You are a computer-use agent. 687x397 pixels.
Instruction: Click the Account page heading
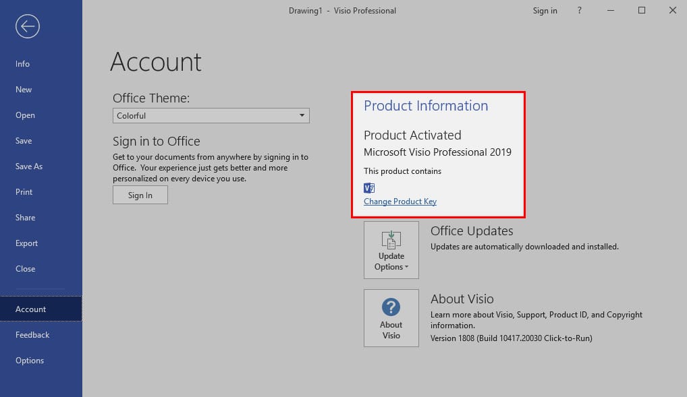156,62
